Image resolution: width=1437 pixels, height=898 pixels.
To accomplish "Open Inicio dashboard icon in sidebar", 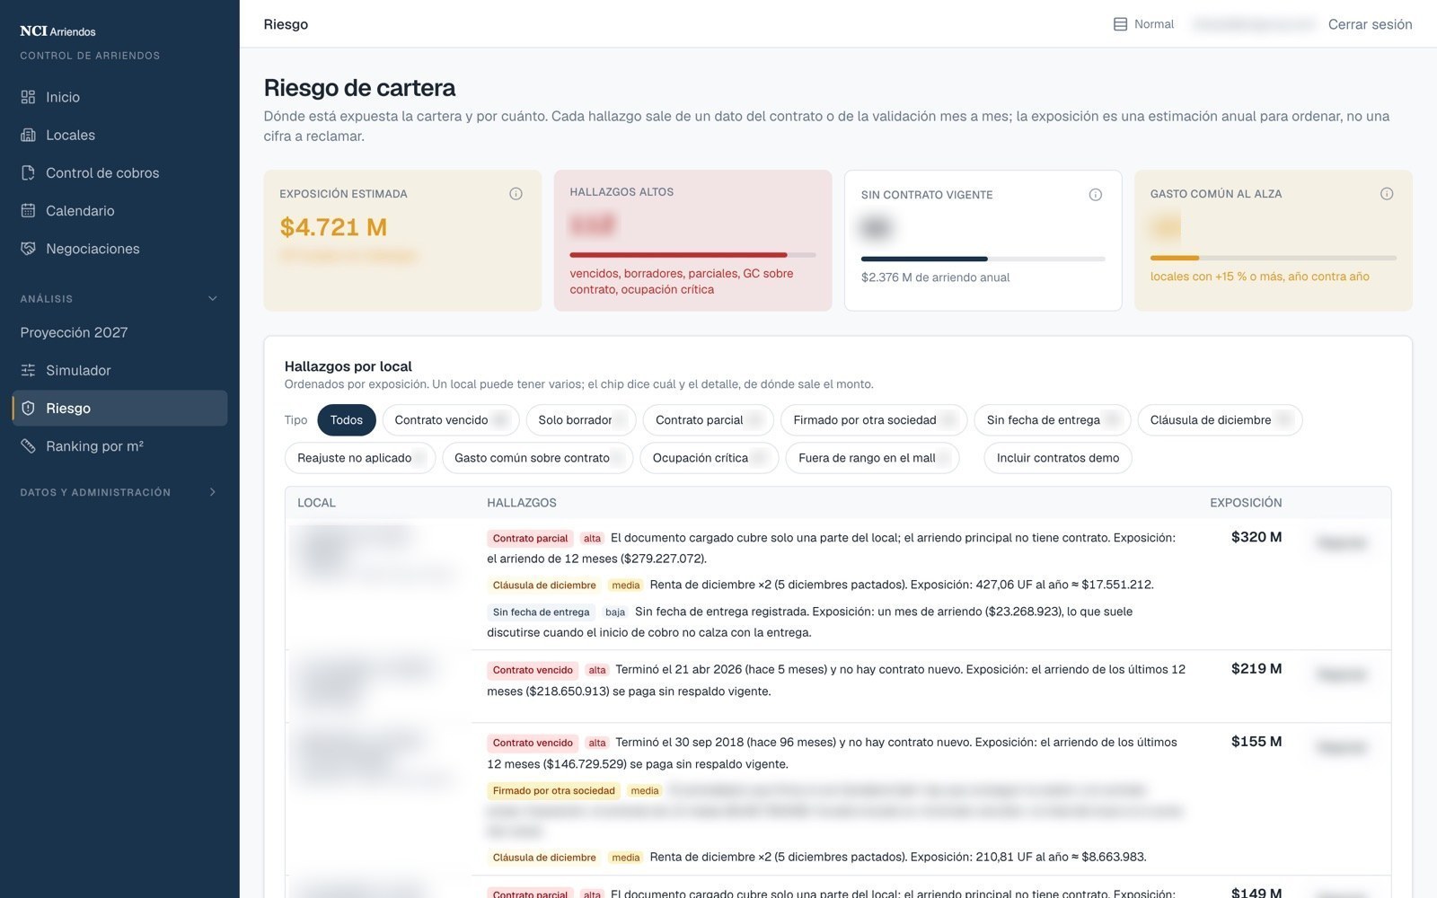I will (x=28, y=97).
